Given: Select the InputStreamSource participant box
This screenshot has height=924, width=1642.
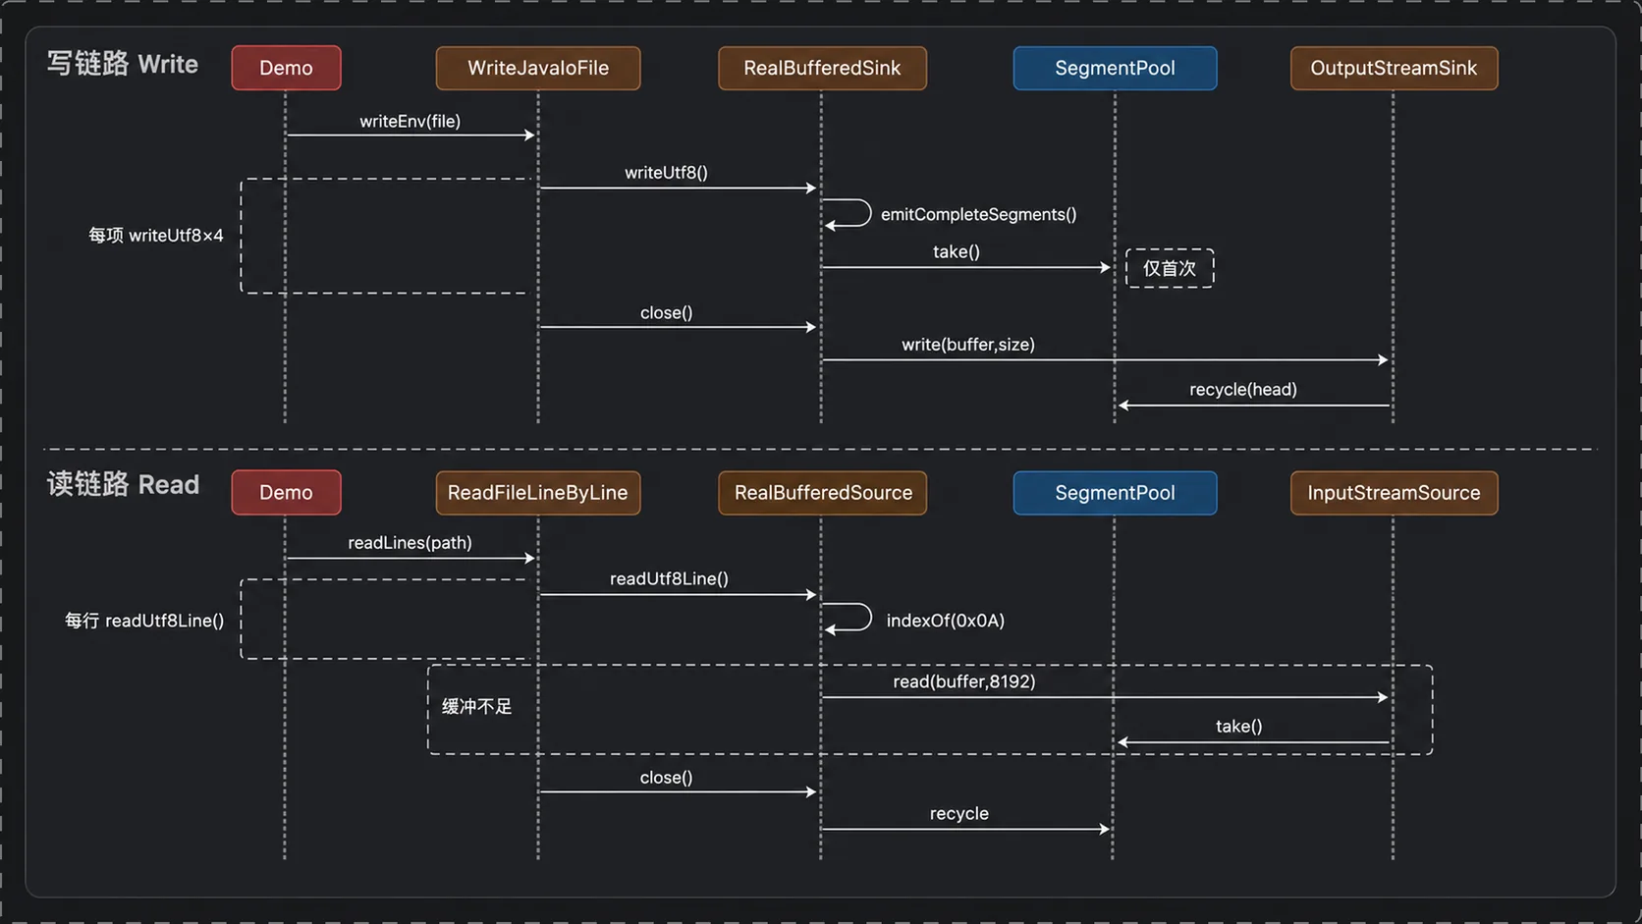Looking at the screenshot, I should [1394, 492].
